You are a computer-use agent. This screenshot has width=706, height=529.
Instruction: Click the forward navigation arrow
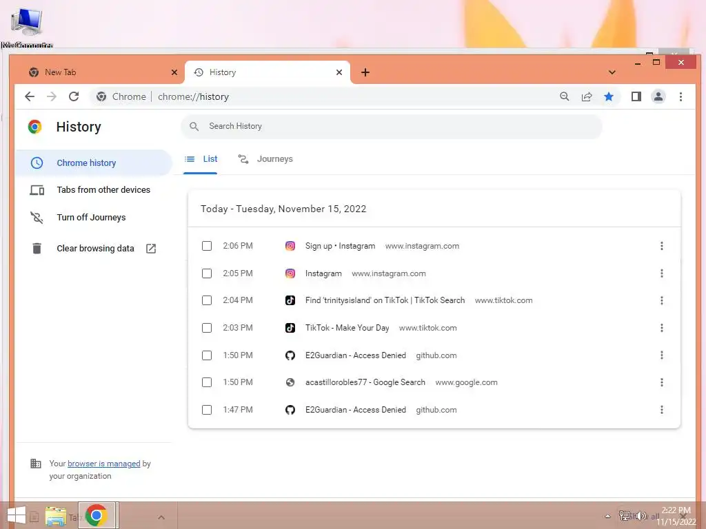pyautogui.click(x=52, y=96)
